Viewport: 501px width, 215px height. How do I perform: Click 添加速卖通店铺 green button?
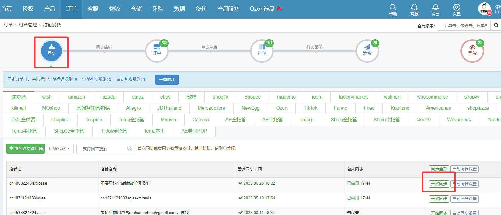tap(26, 148)
